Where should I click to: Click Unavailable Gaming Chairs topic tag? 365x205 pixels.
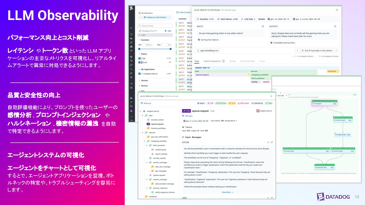click(283, 43)
